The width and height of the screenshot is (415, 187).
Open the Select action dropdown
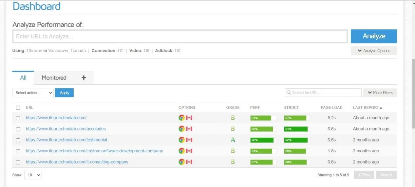(x=33, y=93)
